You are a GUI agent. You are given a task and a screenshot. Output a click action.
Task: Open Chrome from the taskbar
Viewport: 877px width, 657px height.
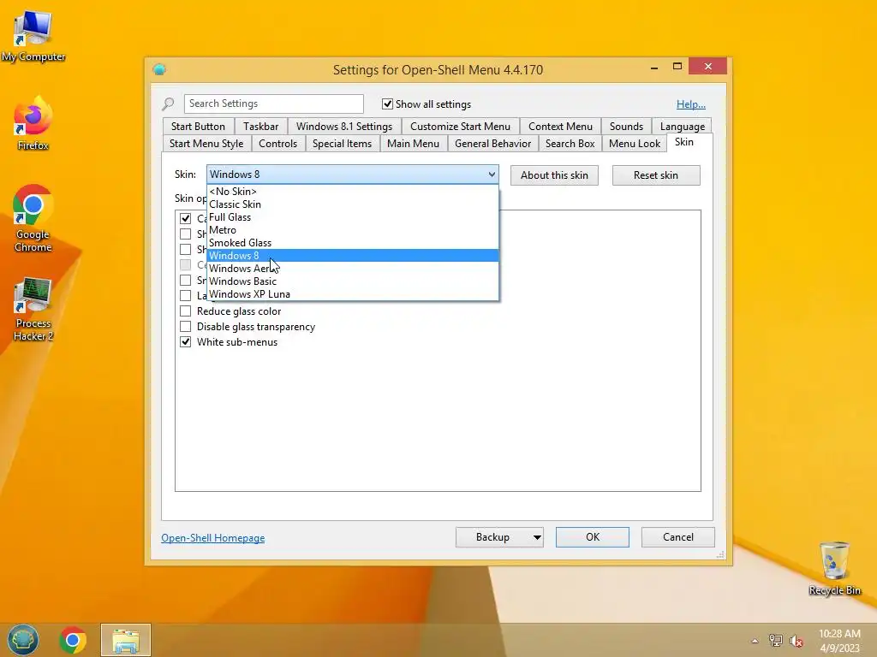point(73,640)
